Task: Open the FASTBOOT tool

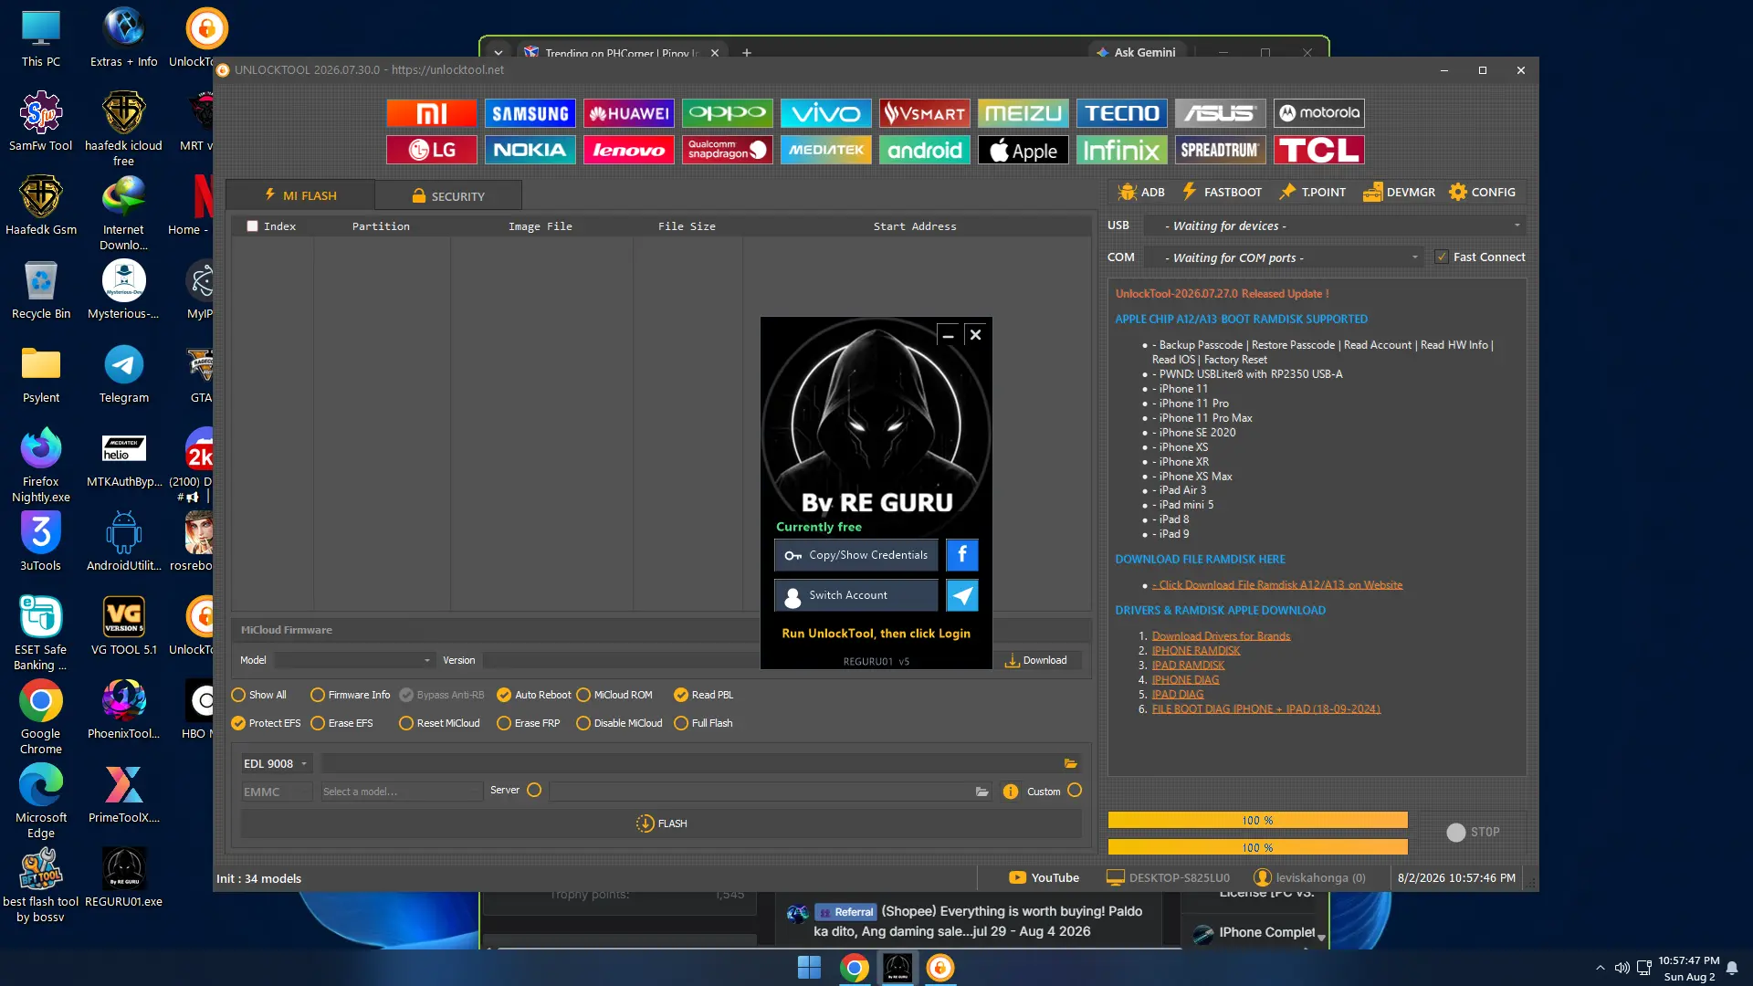Action: pos(1222,192)
